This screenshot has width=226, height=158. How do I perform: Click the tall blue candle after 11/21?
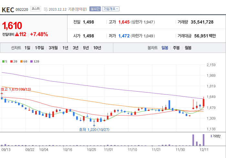(169, 104)
